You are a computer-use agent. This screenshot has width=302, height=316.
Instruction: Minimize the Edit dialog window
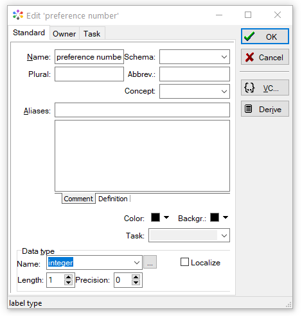pos(219,15)
